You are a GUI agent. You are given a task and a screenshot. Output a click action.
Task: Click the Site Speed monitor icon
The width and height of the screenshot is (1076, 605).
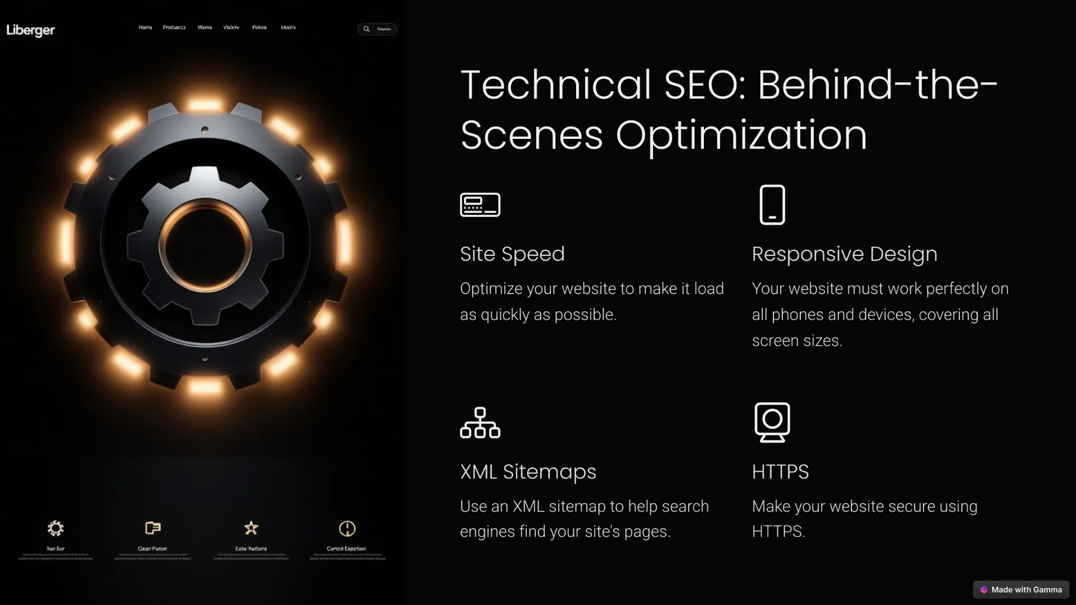(480, 204)
